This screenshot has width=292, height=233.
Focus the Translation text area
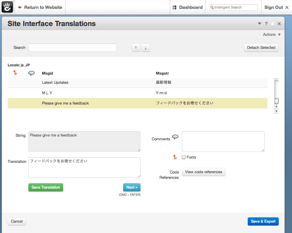pos(84,168)
